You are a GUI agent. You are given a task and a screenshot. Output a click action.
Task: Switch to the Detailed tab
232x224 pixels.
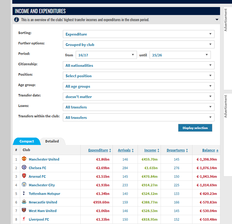52,141
